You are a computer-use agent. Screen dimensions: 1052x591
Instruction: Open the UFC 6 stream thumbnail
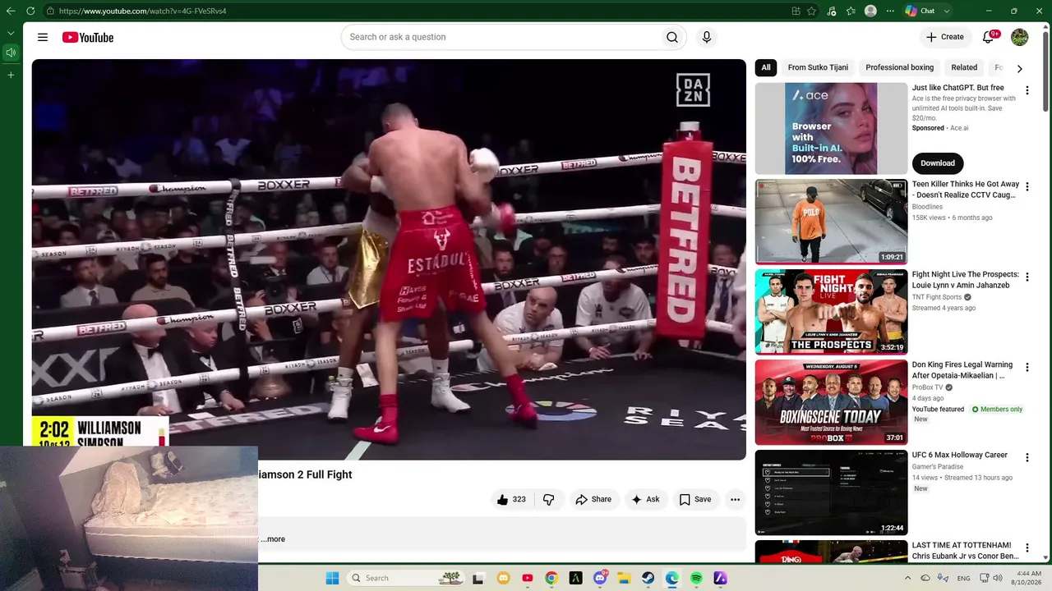tap(831, 492)
